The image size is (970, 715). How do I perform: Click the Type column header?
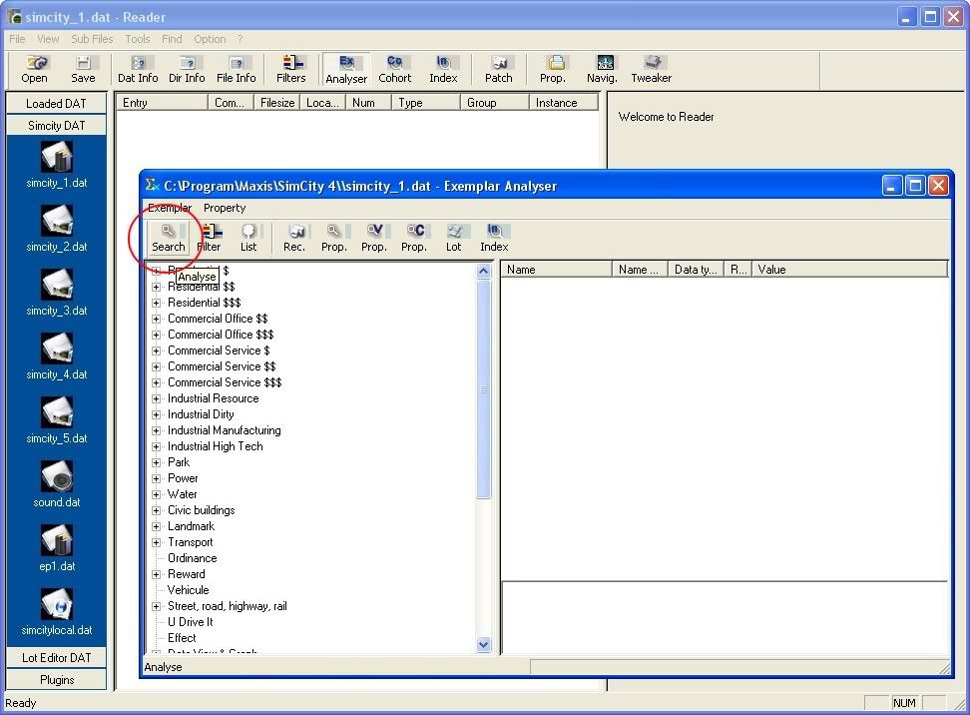[426, 103]
